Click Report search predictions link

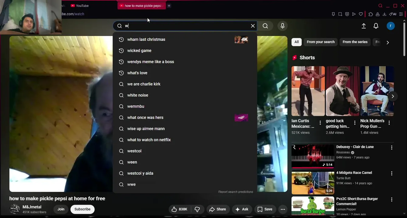[x=236, y=192]
